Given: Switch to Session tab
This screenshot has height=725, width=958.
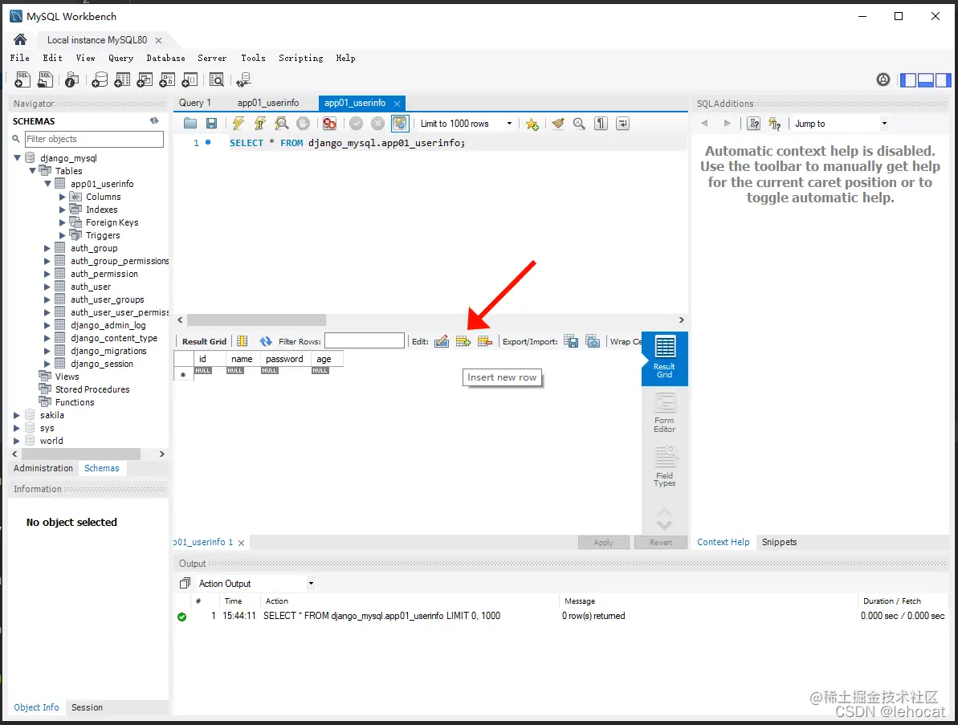Looking at the screenshot, I should (87, 707).
